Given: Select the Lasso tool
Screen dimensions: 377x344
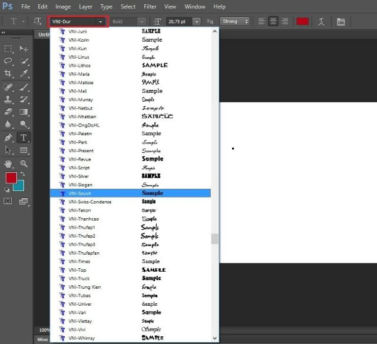Looking at the screenshot, I should point(8,61).
